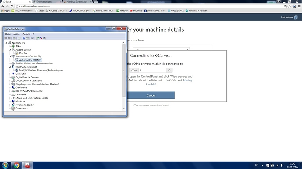This screenshot has width=302, height=169.
Task: Collapse the Anschlüsse (COM & LPT) node
Action: [x=10, y=57]
